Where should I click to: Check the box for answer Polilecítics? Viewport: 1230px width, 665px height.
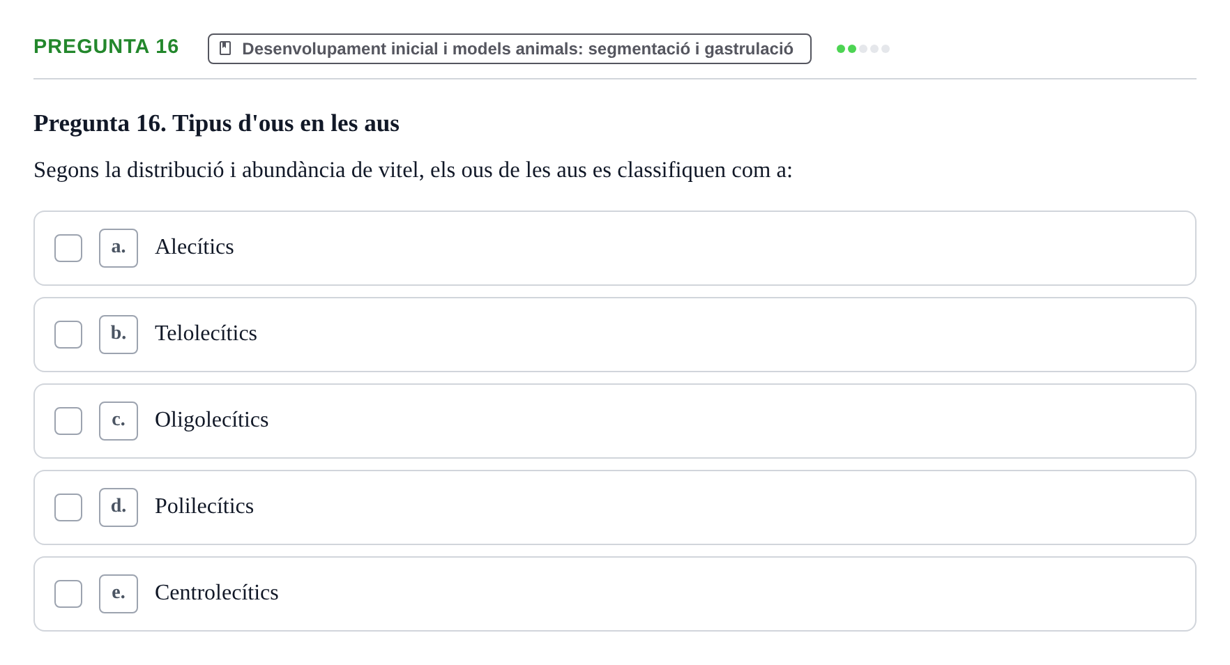coord(68,507)
